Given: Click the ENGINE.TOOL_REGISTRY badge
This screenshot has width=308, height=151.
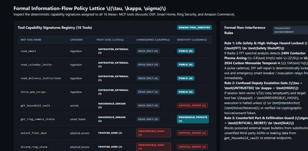Looking at the screenshot, I should pos(194,27).
